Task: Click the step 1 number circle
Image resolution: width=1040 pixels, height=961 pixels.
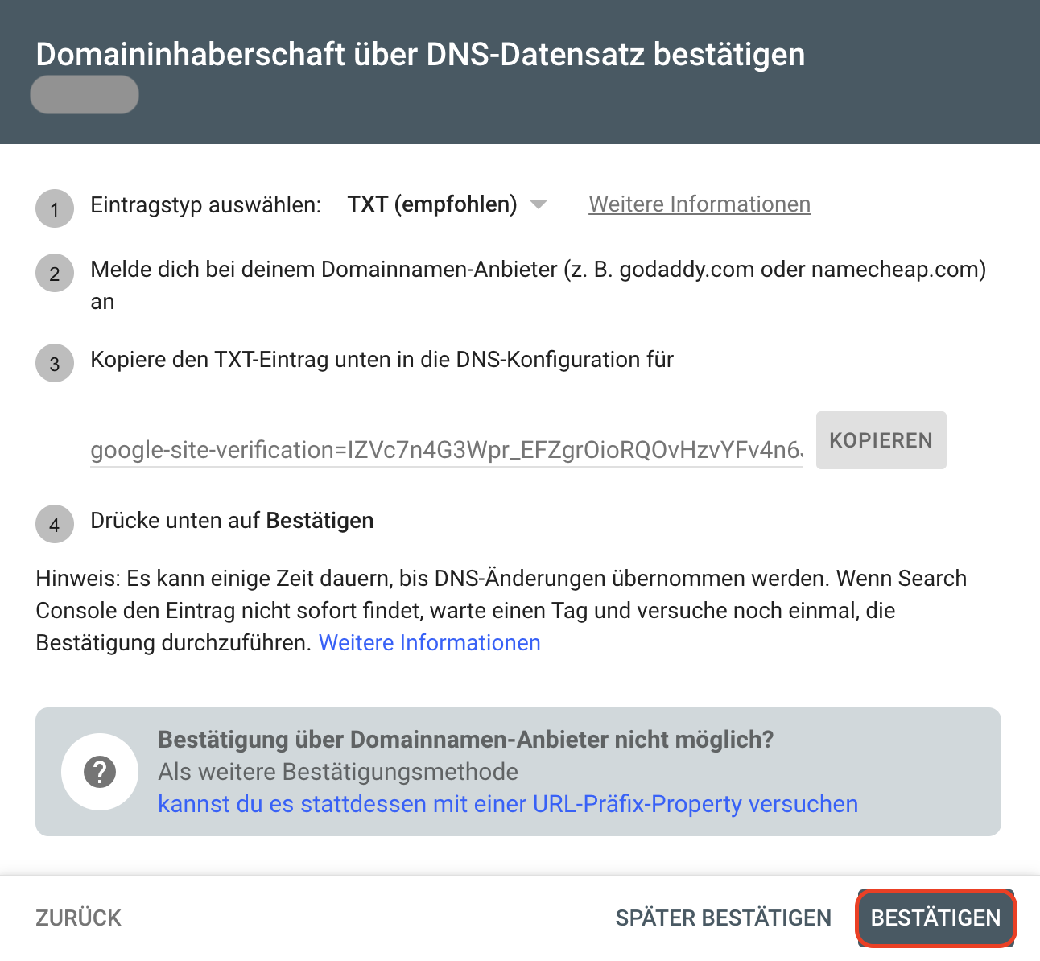Action: (55, 209)
